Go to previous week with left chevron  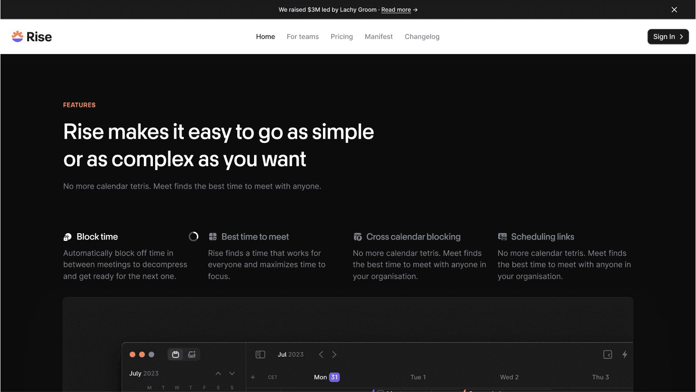321,354
